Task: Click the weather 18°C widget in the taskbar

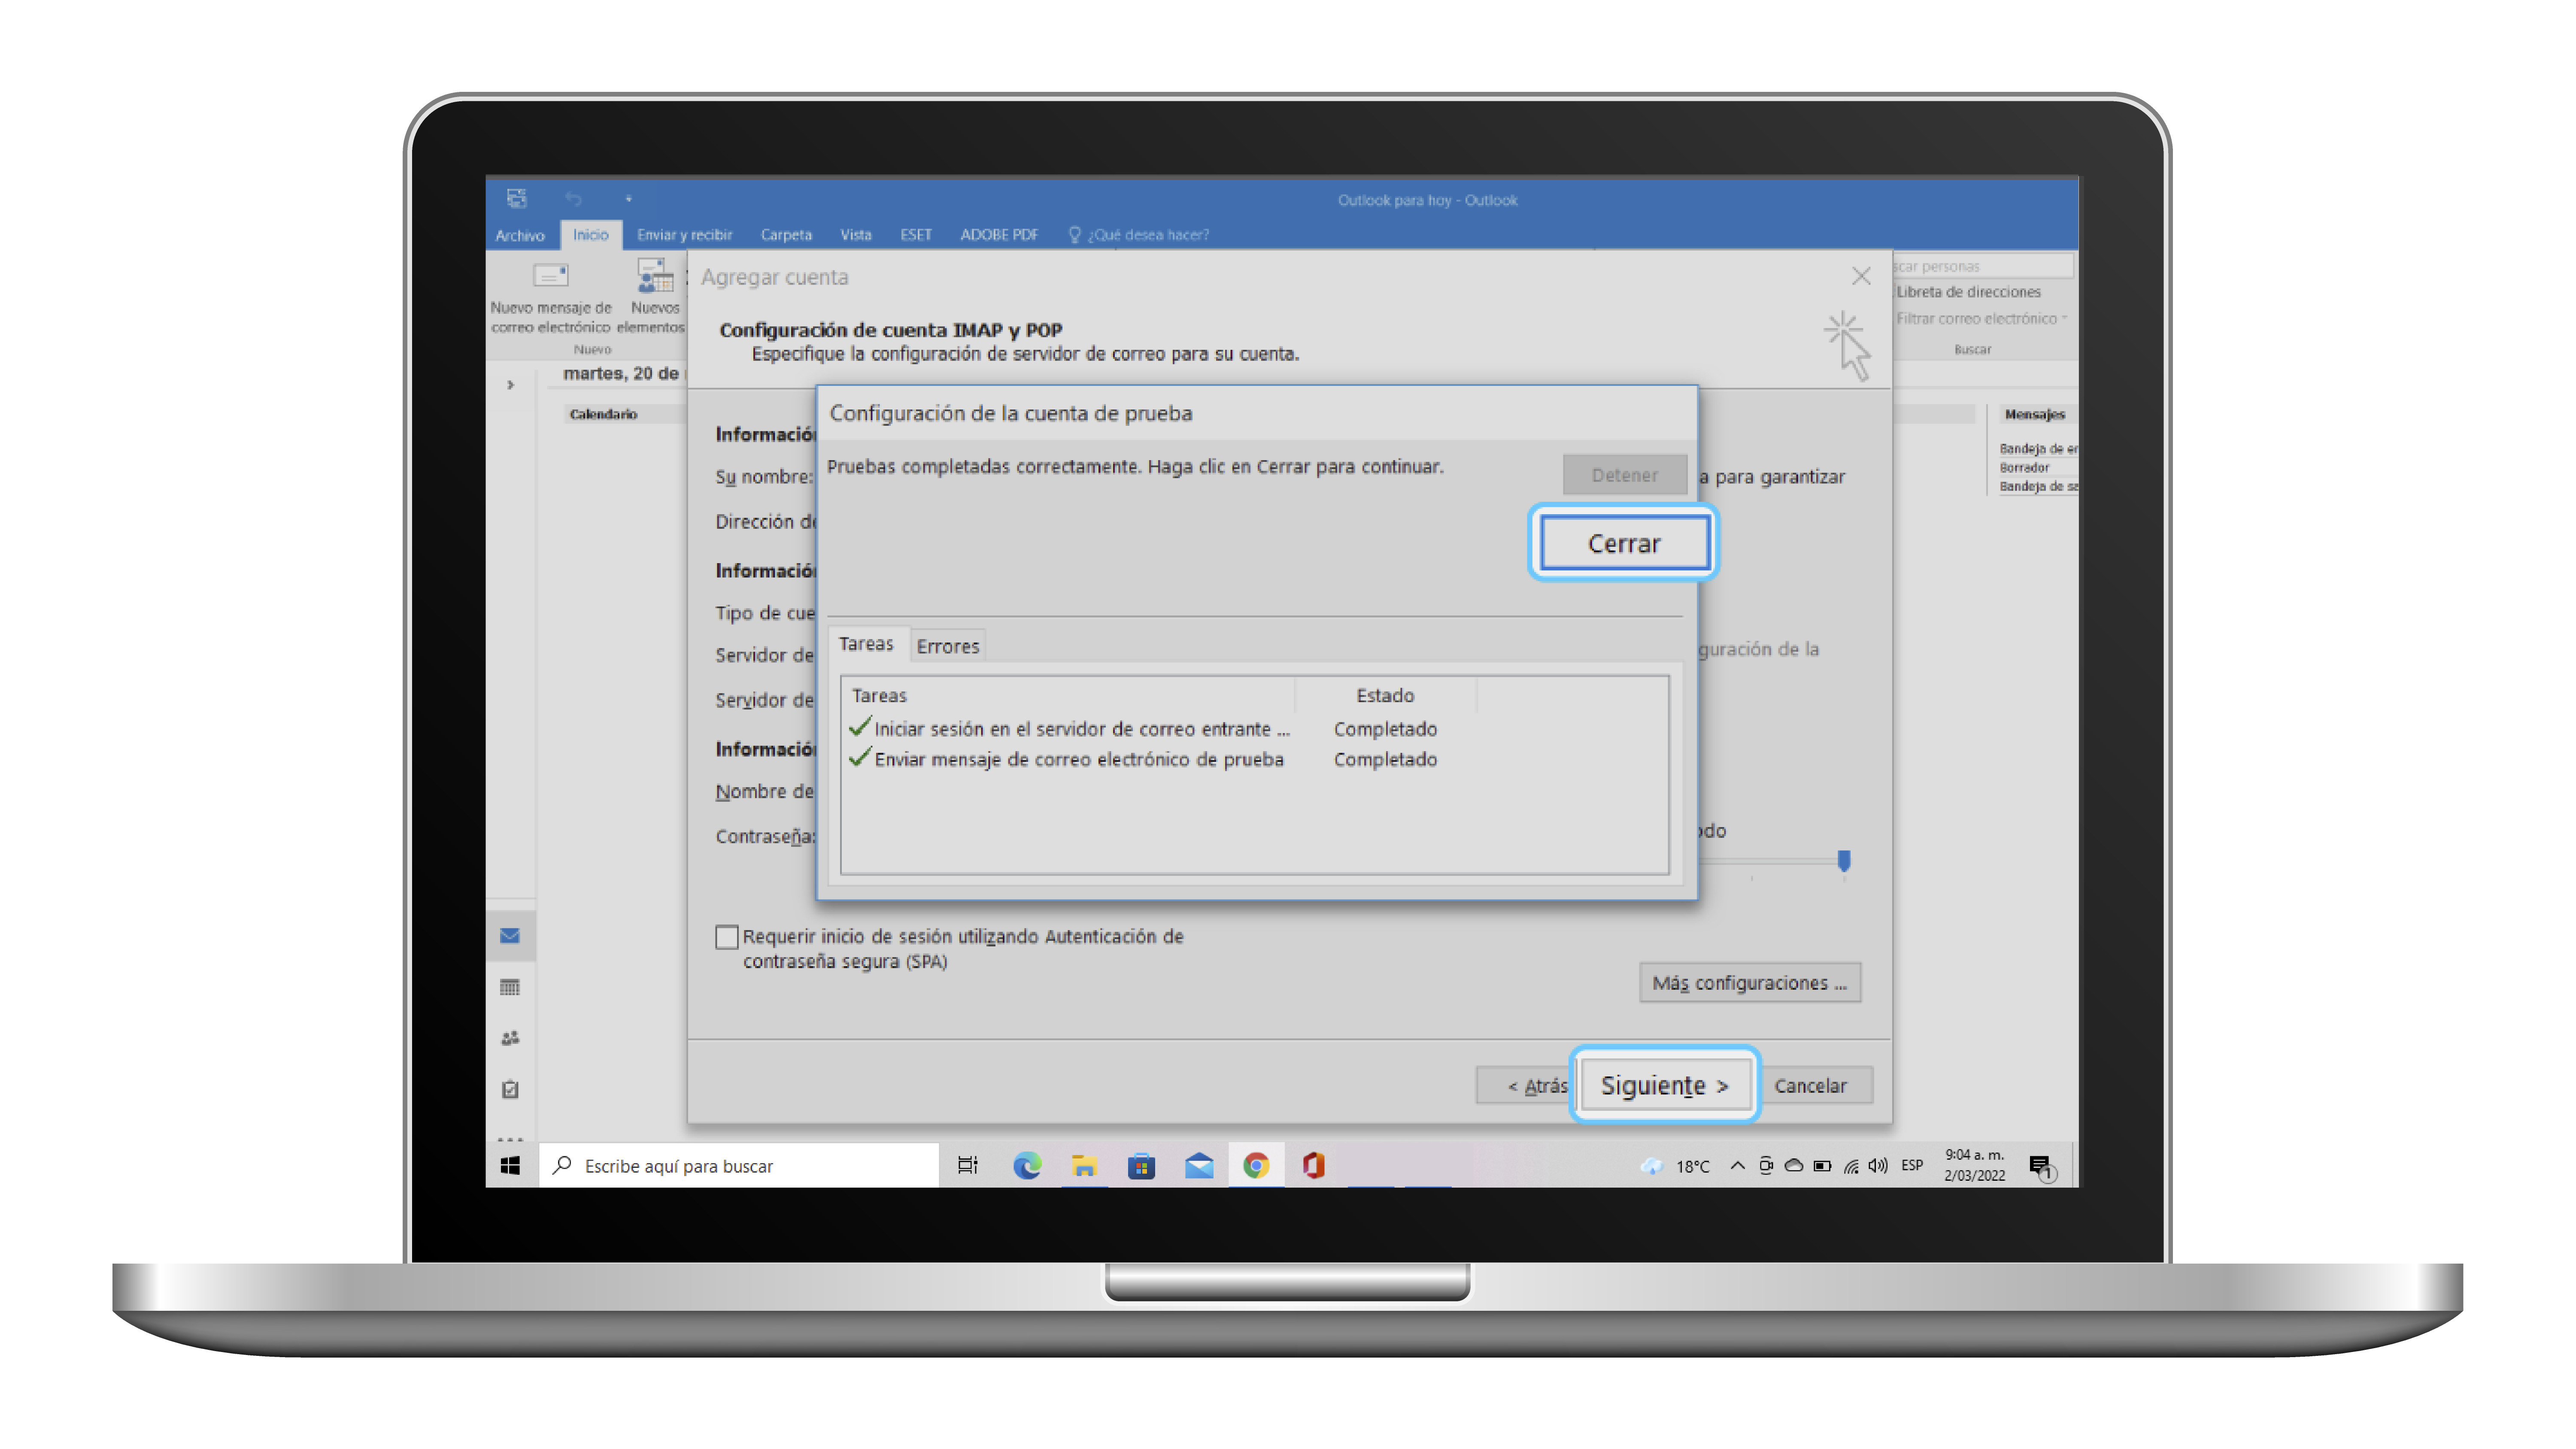Action: coord(1676,1166)
